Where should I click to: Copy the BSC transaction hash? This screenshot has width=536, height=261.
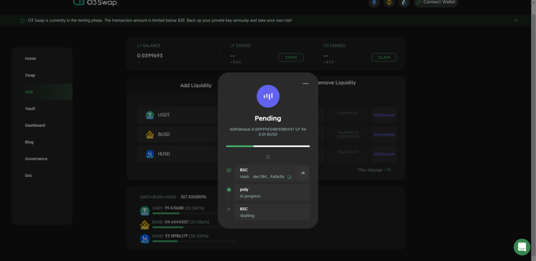tap(289, 177)
